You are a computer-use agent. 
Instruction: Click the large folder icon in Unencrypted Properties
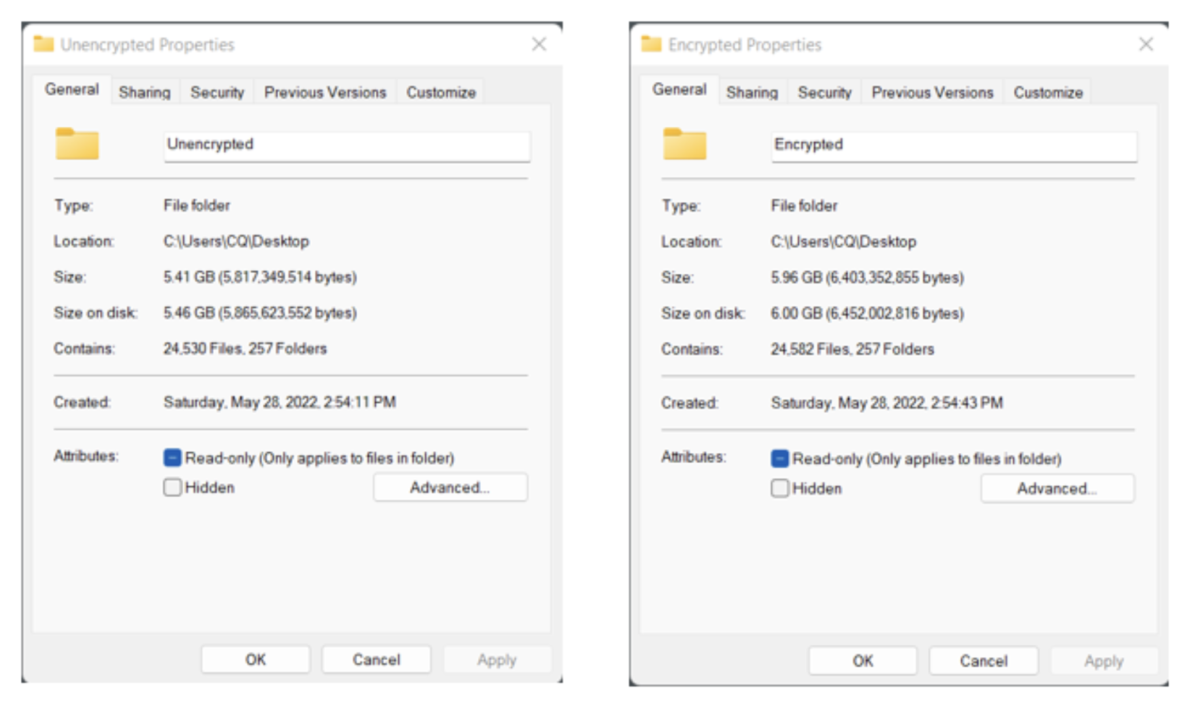(x=77, y=144)
